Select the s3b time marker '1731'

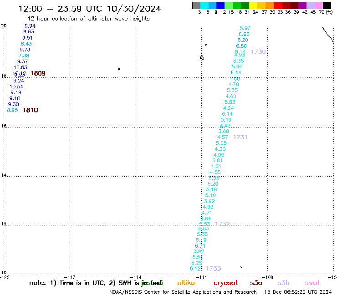tap(240, 137)
